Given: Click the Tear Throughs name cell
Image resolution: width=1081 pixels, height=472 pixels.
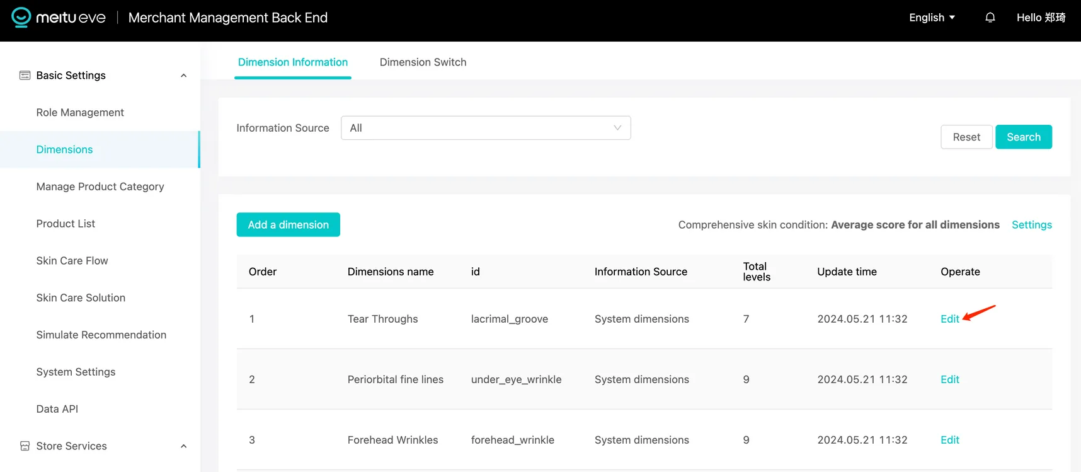Looking at the screenshot, I should click(x=382, y=319).
